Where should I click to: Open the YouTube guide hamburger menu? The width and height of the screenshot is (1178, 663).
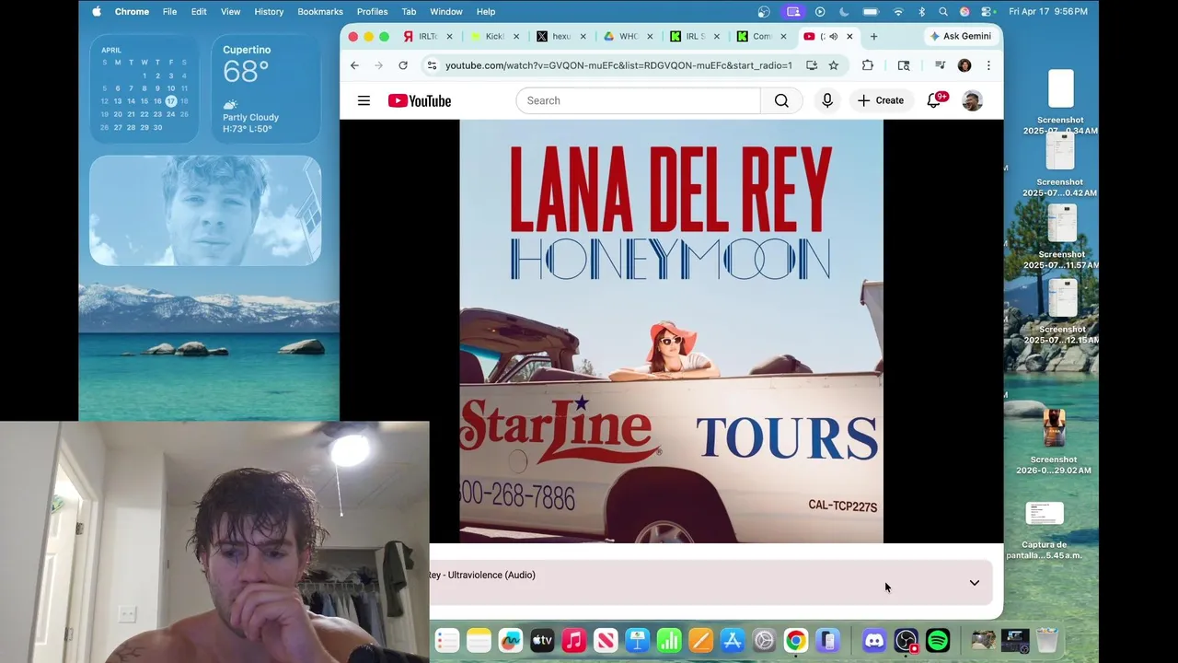click(x=364, y=100)
